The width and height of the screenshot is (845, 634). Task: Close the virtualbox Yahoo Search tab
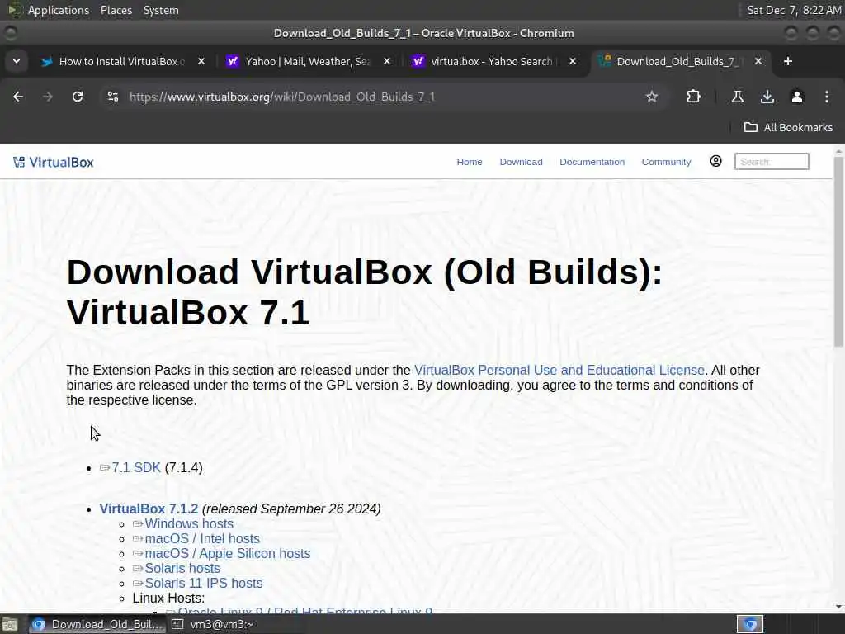573,61
